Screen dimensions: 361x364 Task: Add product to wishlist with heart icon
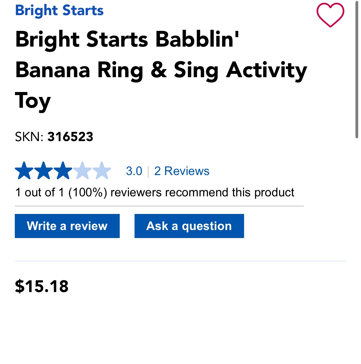tap(330, 15)
